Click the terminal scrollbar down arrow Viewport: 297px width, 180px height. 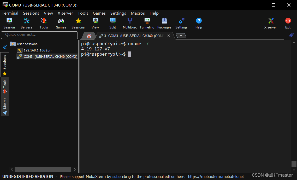click(294, 170)
